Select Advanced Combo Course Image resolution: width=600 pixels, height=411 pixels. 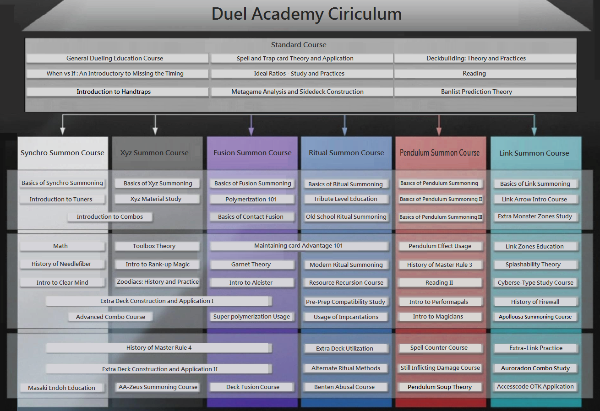[110, 317]
